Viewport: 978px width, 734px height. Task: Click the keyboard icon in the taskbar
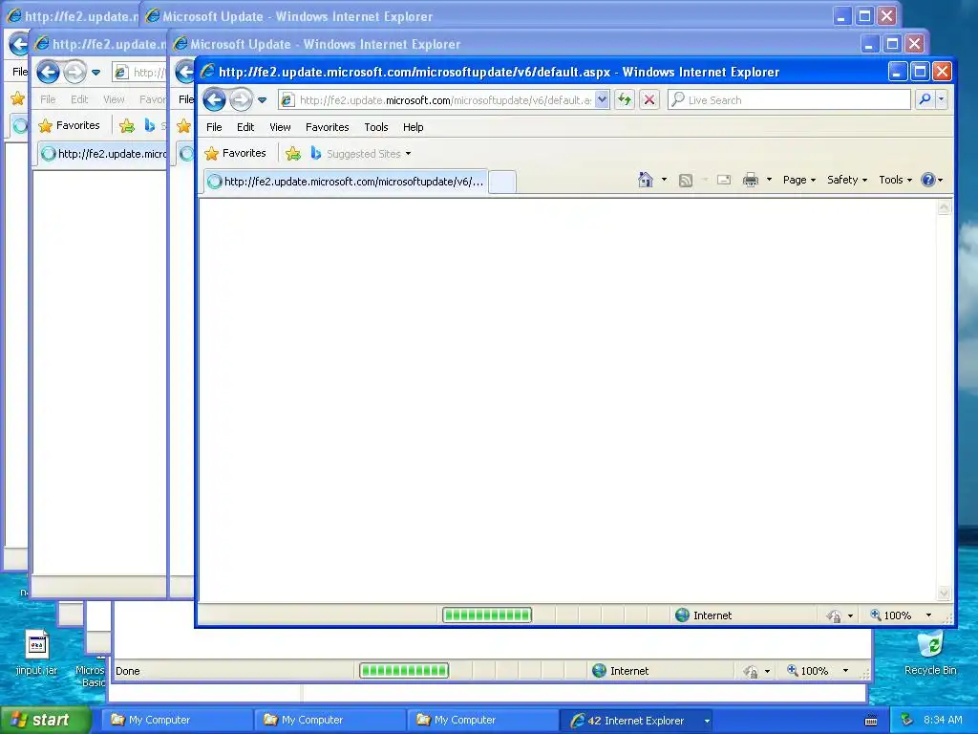pyautogui.click(x=871, y=721)
